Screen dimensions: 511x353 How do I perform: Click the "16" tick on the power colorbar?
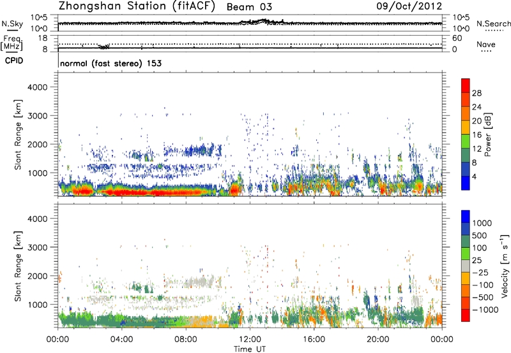477,135
